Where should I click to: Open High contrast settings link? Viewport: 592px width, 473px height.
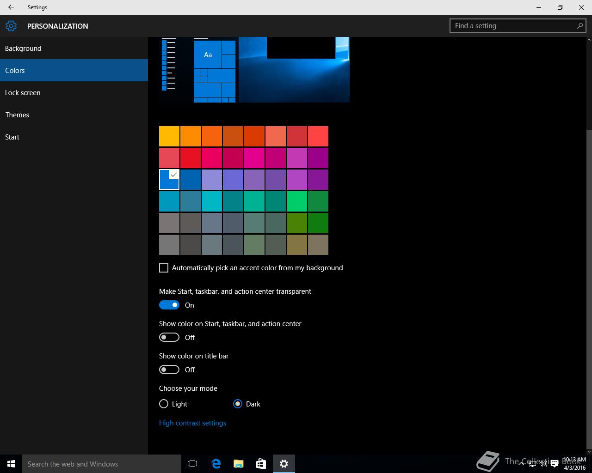click(x=192, y=423)
